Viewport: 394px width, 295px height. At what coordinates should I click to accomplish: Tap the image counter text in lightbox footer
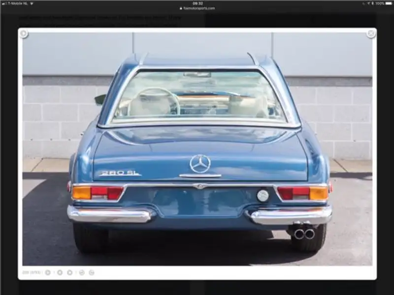point(32,272)
